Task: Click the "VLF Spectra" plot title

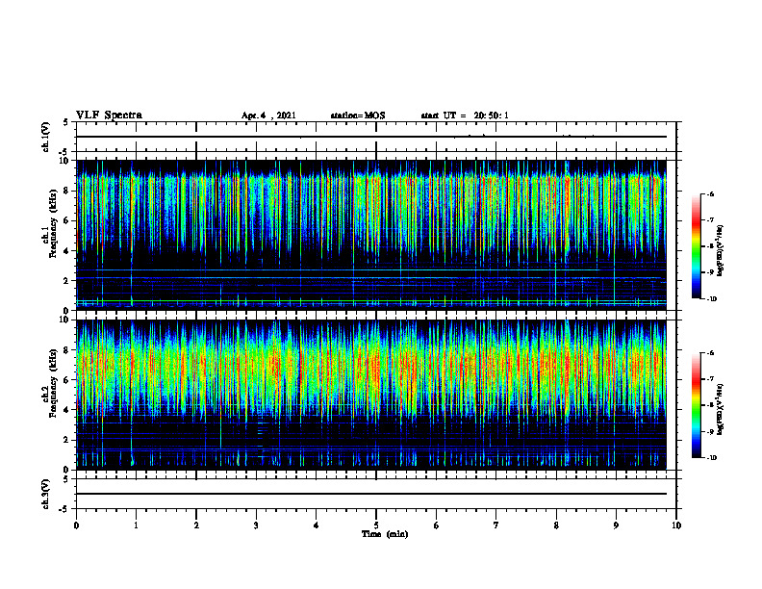Action: click(109, 115)
